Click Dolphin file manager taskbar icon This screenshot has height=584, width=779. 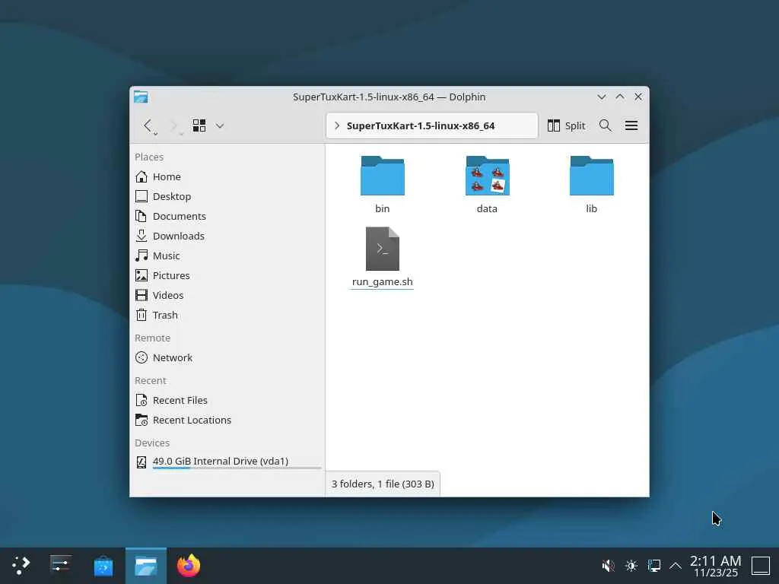(x=145, y=566)
